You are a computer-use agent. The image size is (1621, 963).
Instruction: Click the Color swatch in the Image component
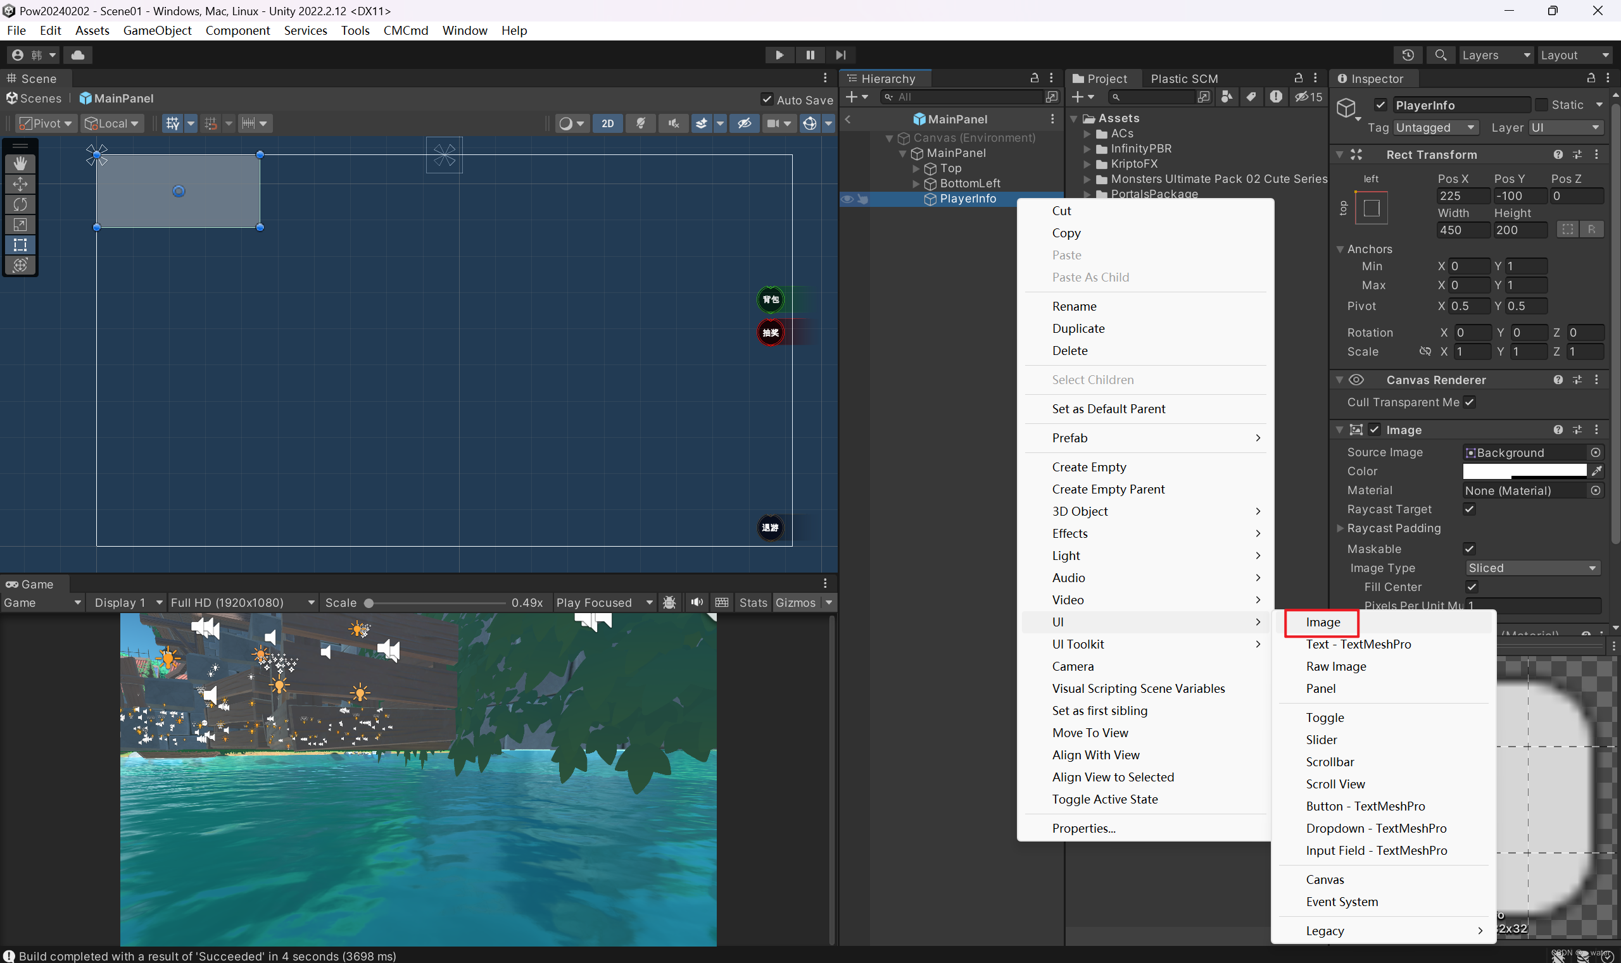click(x=1526, y=471)
